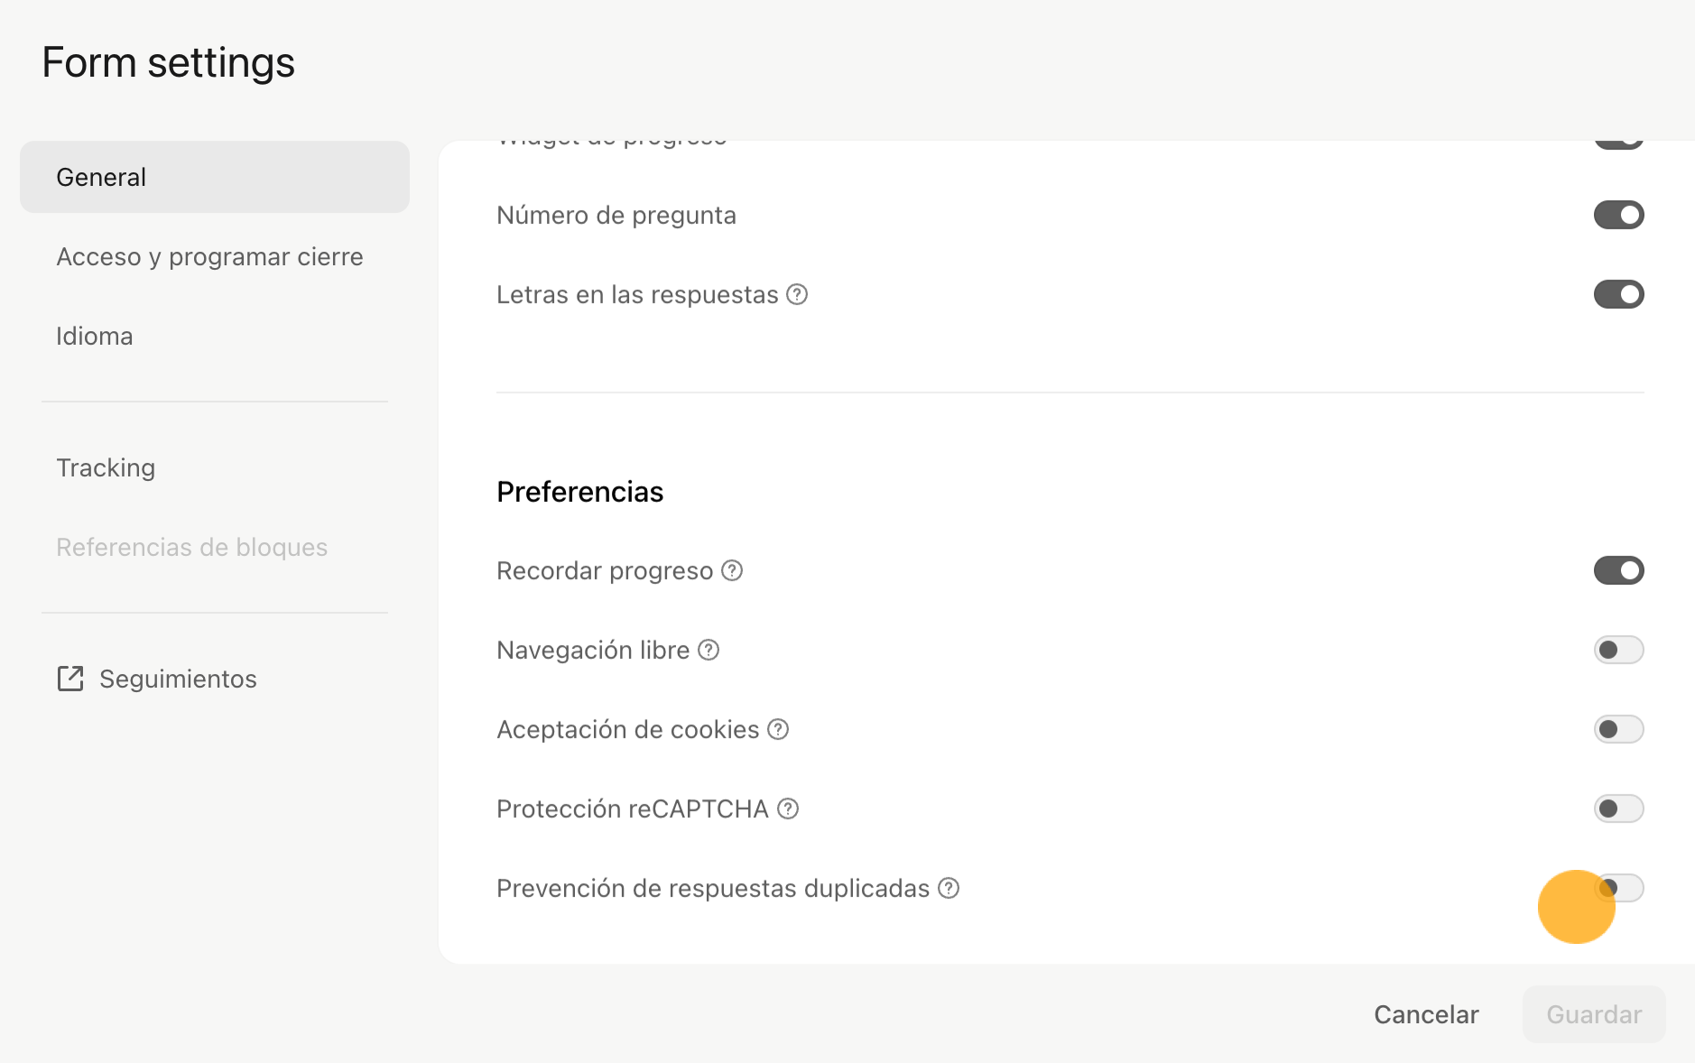Disable Número de pregunta toggle
The height and width of the screenshot is (1063, 1695).
[x=1618, y=215]
